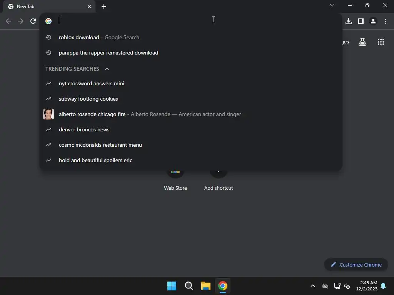The height and width of the screenshot is (295, 394).
Task: Choose bold and beautiful spoilers eric suggestion
Action: pos(191,160)
